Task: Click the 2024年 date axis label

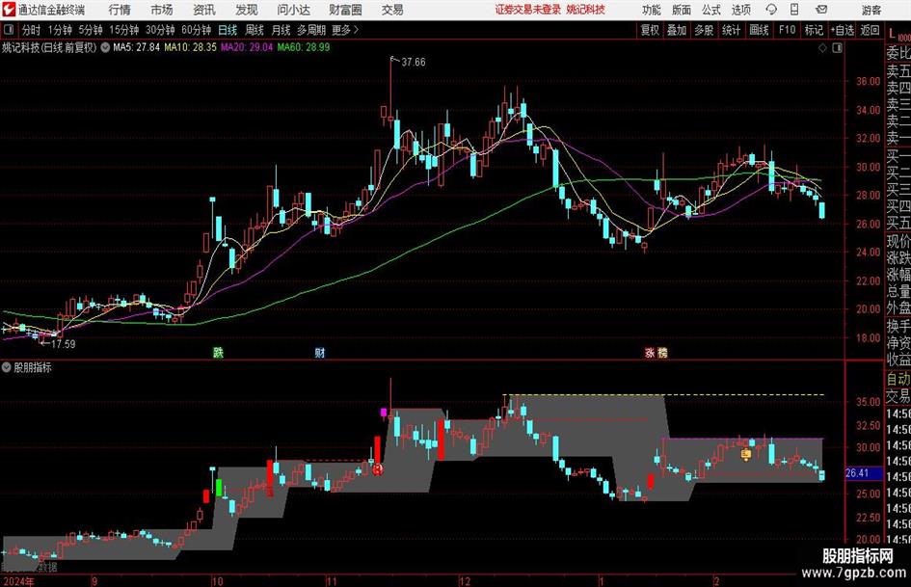Action: pos(18,581)
